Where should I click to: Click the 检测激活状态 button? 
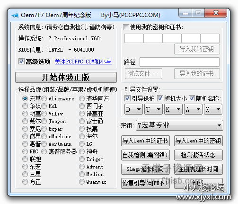pos(198,155)
